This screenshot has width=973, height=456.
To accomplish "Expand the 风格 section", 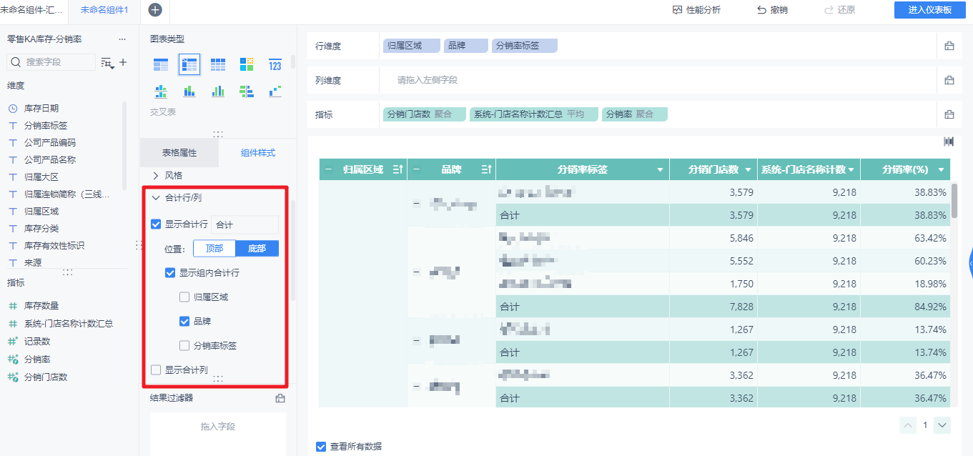I will 156,175.
